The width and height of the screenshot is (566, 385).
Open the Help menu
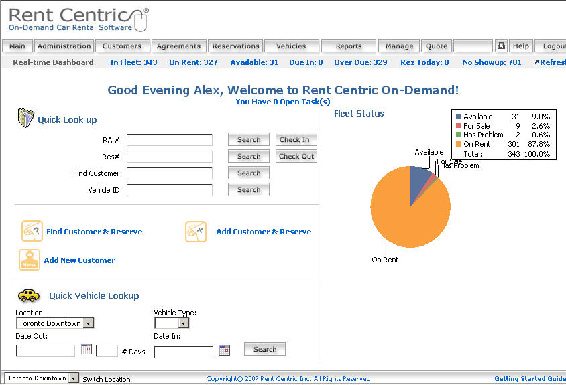click(521, 46)
